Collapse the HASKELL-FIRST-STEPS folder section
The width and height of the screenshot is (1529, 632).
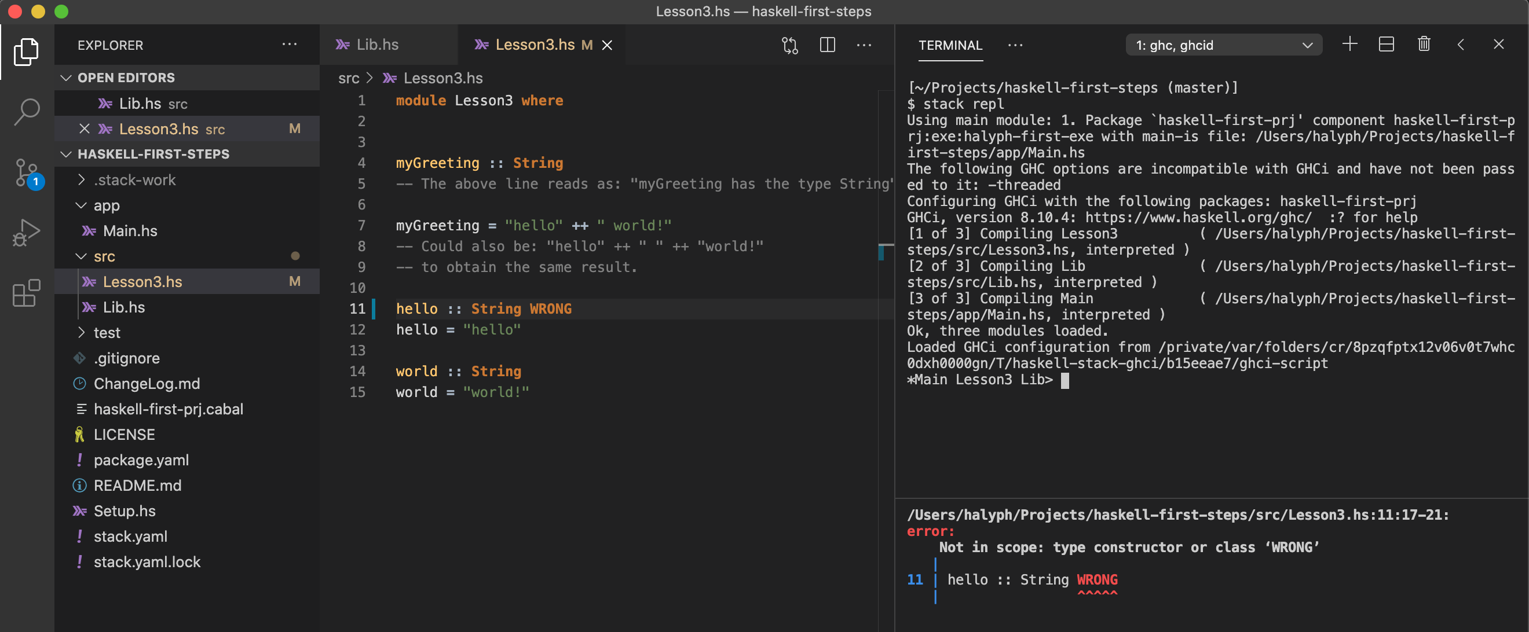point(66,154)
